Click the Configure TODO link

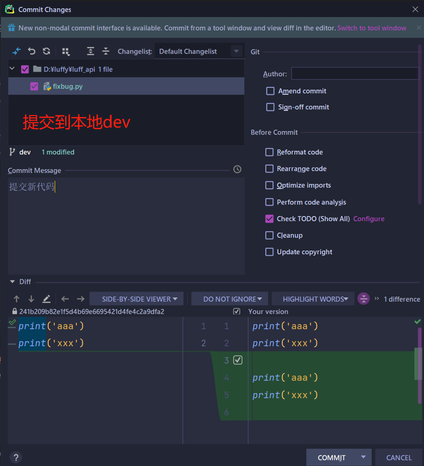point(369,218)
